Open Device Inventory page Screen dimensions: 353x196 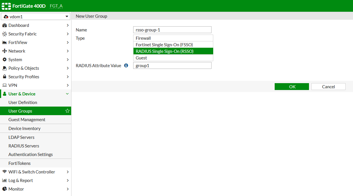pyautogui.click(x=35, y=128)
